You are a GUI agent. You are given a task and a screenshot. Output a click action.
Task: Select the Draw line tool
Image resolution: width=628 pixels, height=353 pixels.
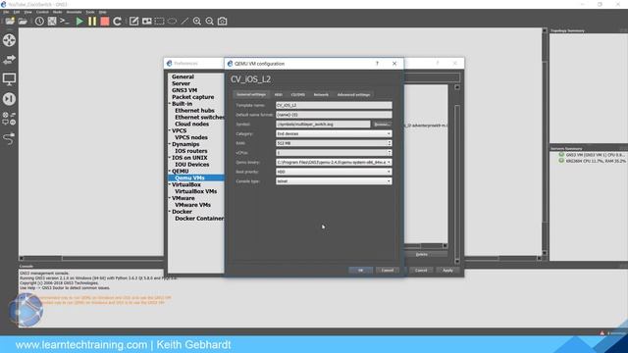[184, 22]
